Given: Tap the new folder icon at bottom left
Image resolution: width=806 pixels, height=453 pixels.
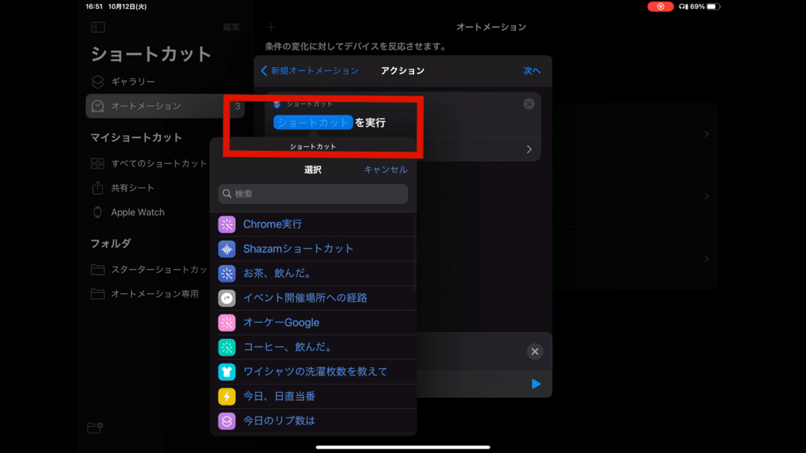Looking at the screenshot, I should (94, 427).
